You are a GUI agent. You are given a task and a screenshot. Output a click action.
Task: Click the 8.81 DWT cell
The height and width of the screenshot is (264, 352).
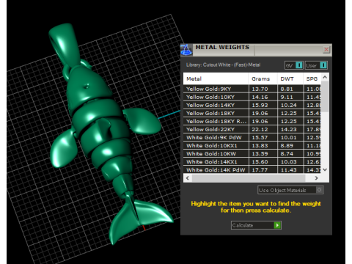[290, 89]
